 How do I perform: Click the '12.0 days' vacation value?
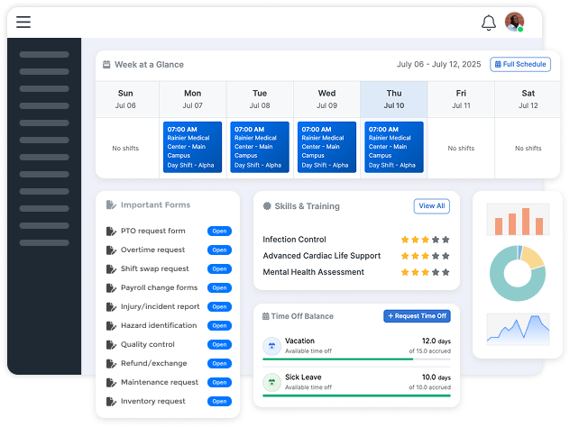(x=437, y=341)
